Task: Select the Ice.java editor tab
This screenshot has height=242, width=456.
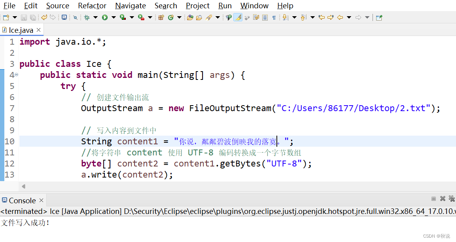Action: coord(21,30)
